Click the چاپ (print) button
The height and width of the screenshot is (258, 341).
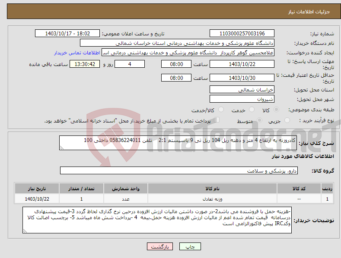click(x=190, y=246)
